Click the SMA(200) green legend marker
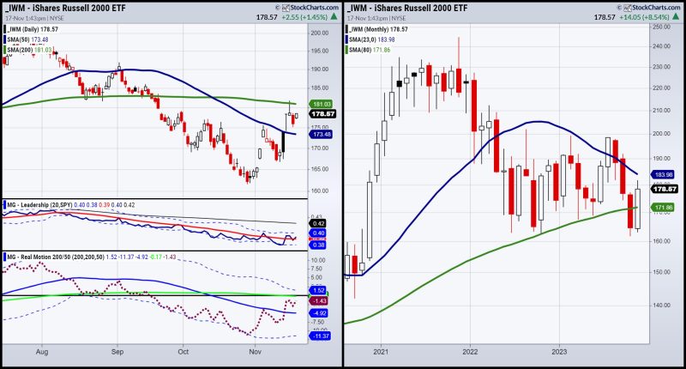Viewport: 686px width, 369px height. click(x=5, y=50)
